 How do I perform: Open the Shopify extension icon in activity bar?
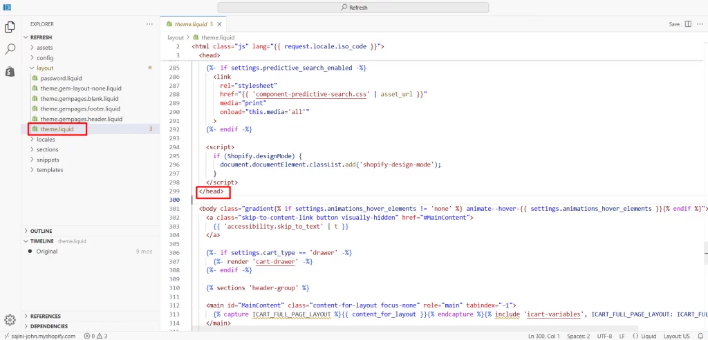[10, 71]
